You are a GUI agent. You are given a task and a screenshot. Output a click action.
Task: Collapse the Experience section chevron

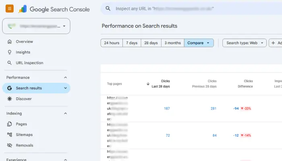[x=65, y=159]
